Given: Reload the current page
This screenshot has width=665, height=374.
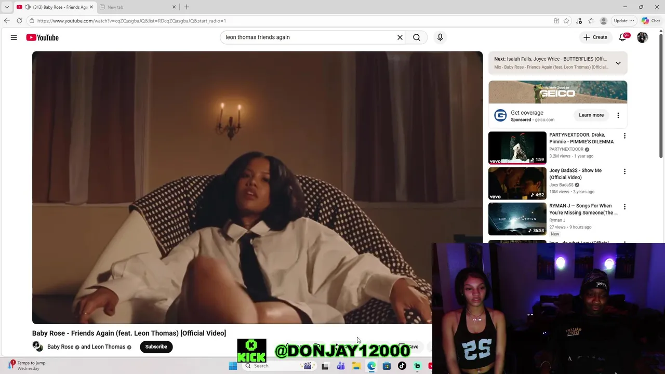Looking at the screenshot, I should [x=19, y=21].
